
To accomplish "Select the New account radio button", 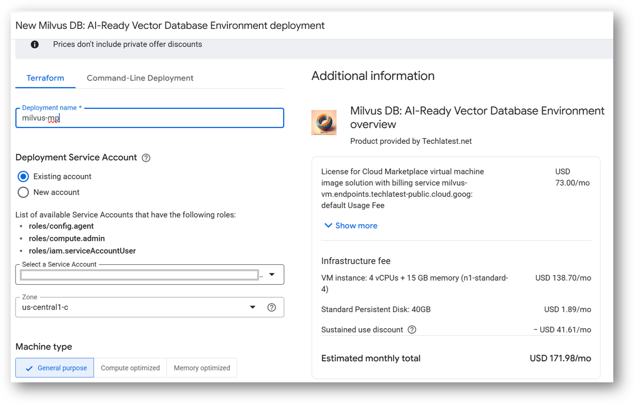I will click(x=23, y=192).
